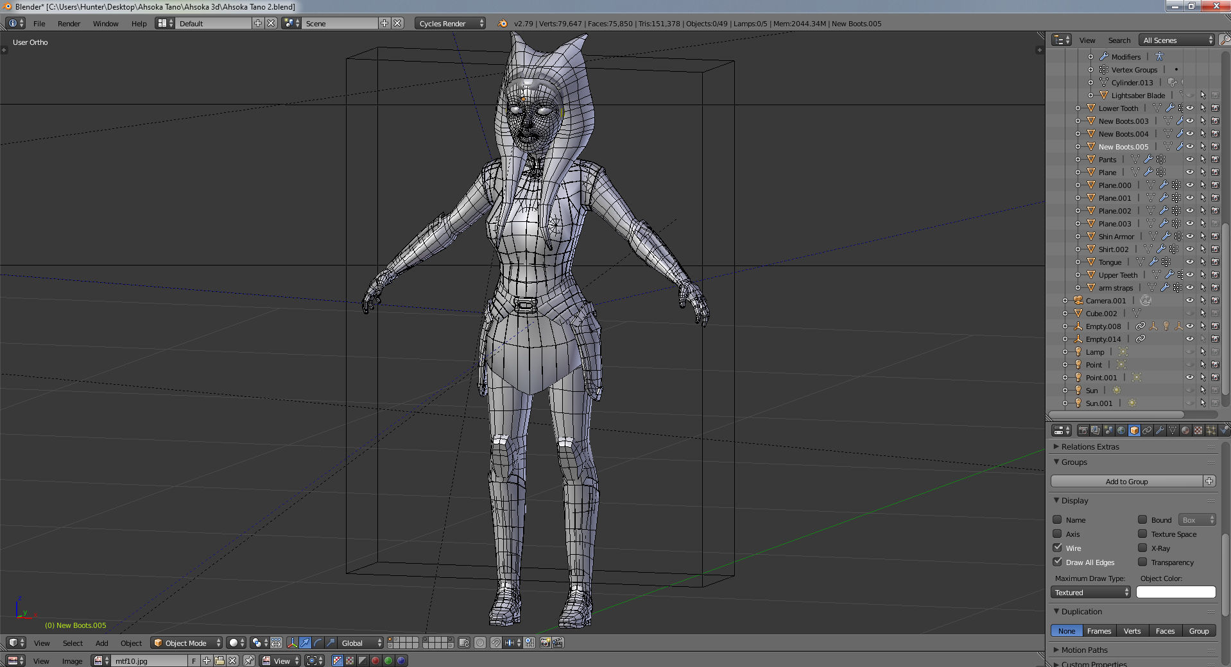Open the Cycles Render engine dropdown
This screenshot has width=1231, height=667.
(450, 23)
